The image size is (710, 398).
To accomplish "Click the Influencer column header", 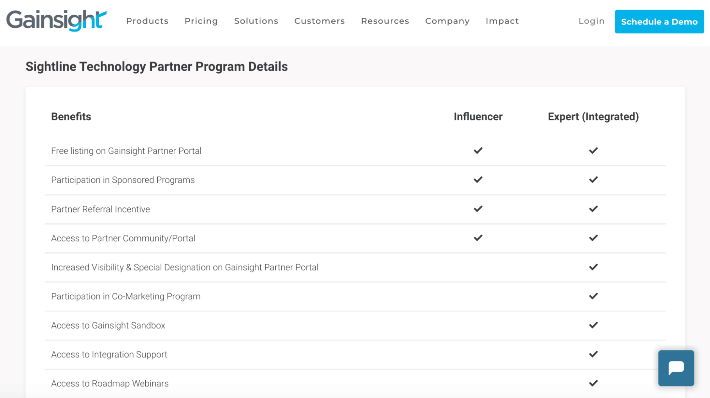I will click(x=478, y=116).
